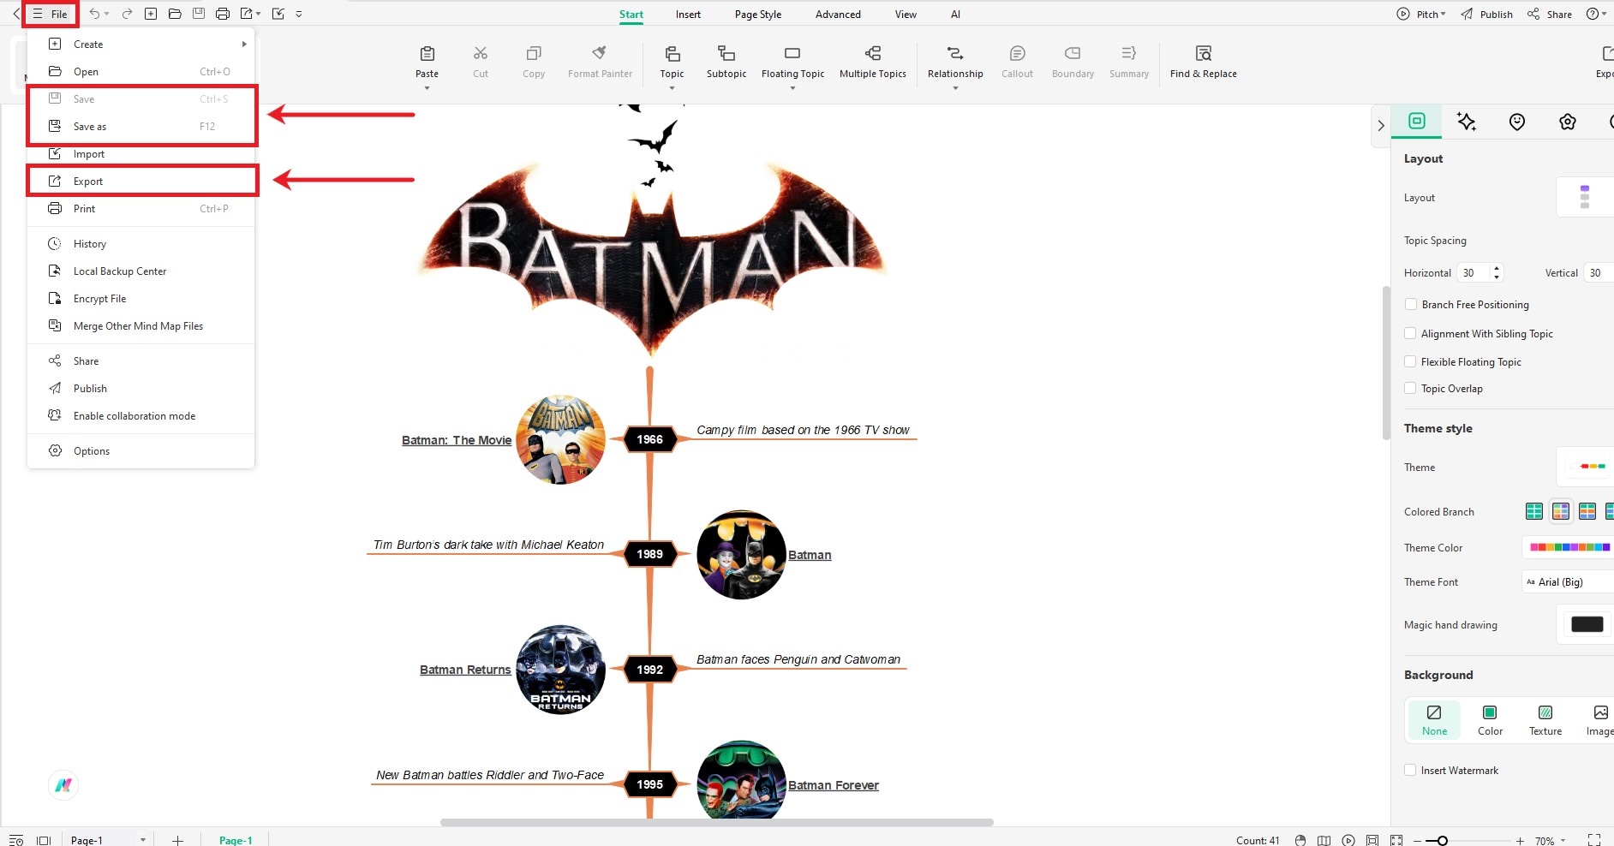1614x846 pixels.
Task: Click the zoom slider handle in status bar
Action: (x=1443, y=841)
